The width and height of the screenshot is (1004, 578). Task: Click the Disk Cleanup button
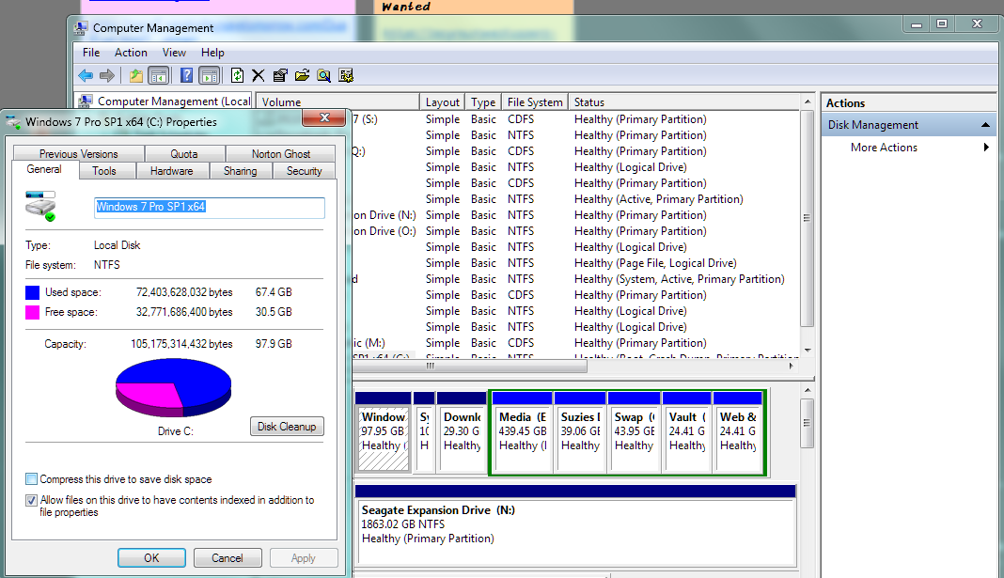tap(287, 427)
